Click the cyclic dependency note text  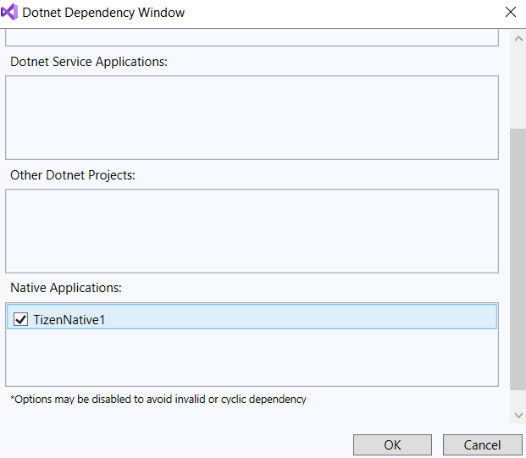[x=158, y=399]
